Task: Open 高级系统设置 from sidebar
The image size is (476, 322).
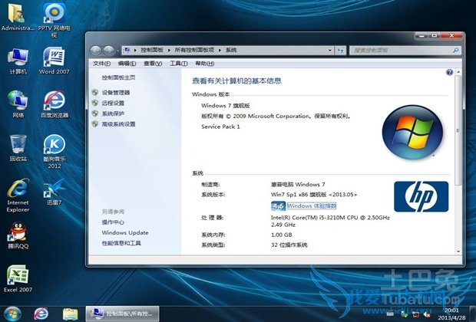Action: pyautogui.click(x=118, y=124)
